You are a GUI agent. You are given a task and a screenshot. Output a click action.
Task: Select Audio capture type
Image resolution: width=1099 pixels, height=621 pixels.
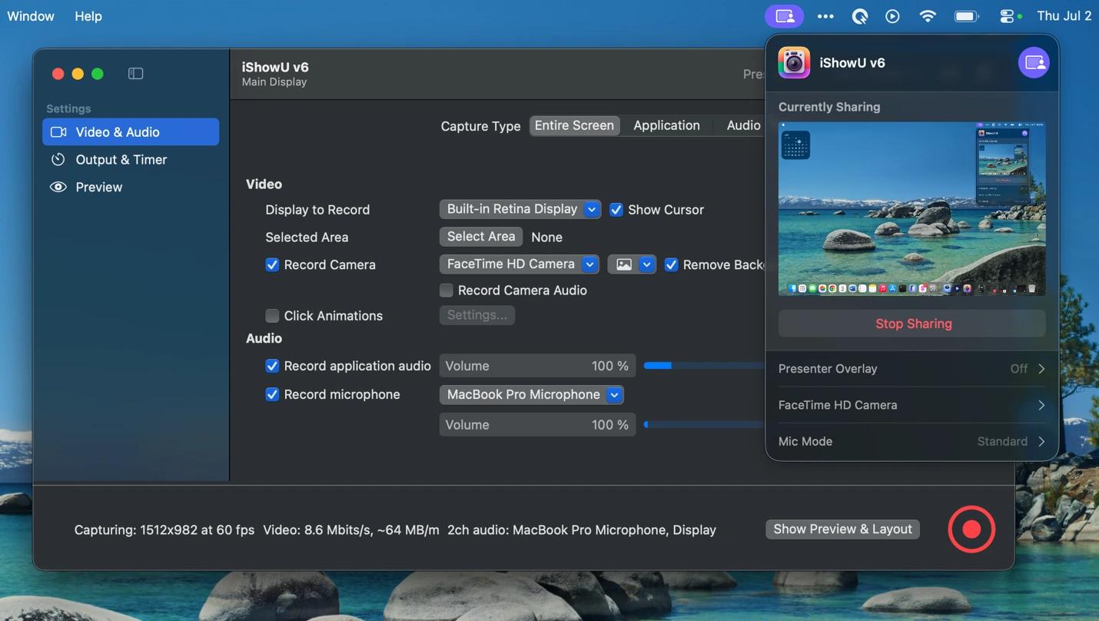click(x=743, y=125)
